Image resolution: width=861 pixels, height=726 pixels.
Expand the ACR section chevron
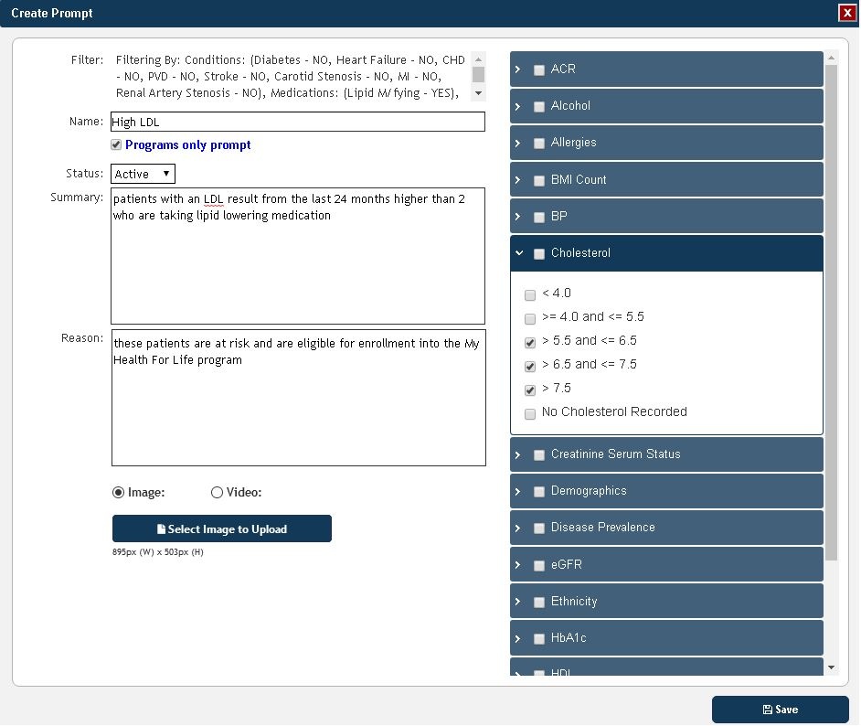(518, 69)
